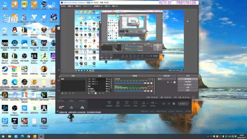Open Google Chrome desktop shortcut
The width and height of the screenshot is (247, 139).
click(15, 71)
